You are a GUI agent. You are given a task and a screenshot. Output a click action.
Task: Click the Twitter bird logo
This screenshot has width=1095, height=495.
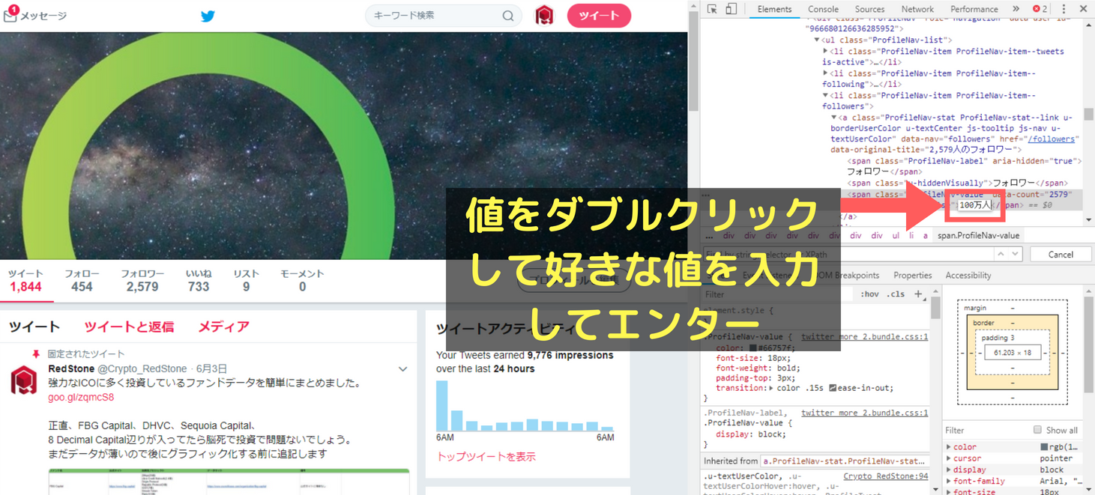[x=208, y=16]
